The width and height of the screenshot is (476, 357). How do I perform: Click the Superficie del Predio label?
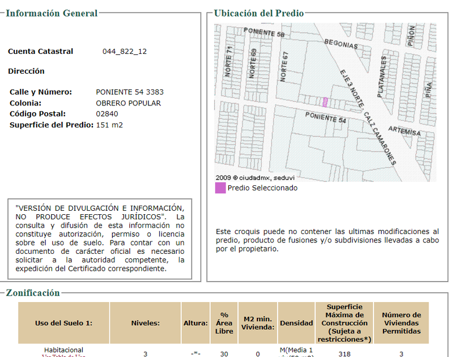(52, 125)
